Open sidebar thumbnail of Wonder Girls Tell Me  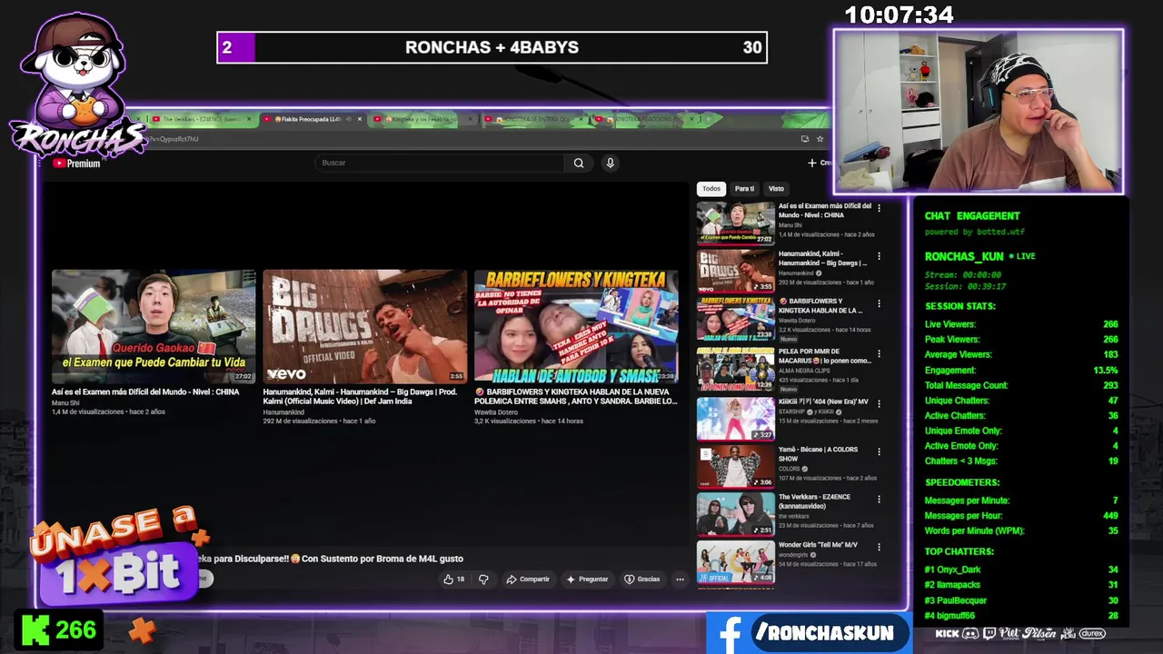pyautogui.click(x=736, y=562)
